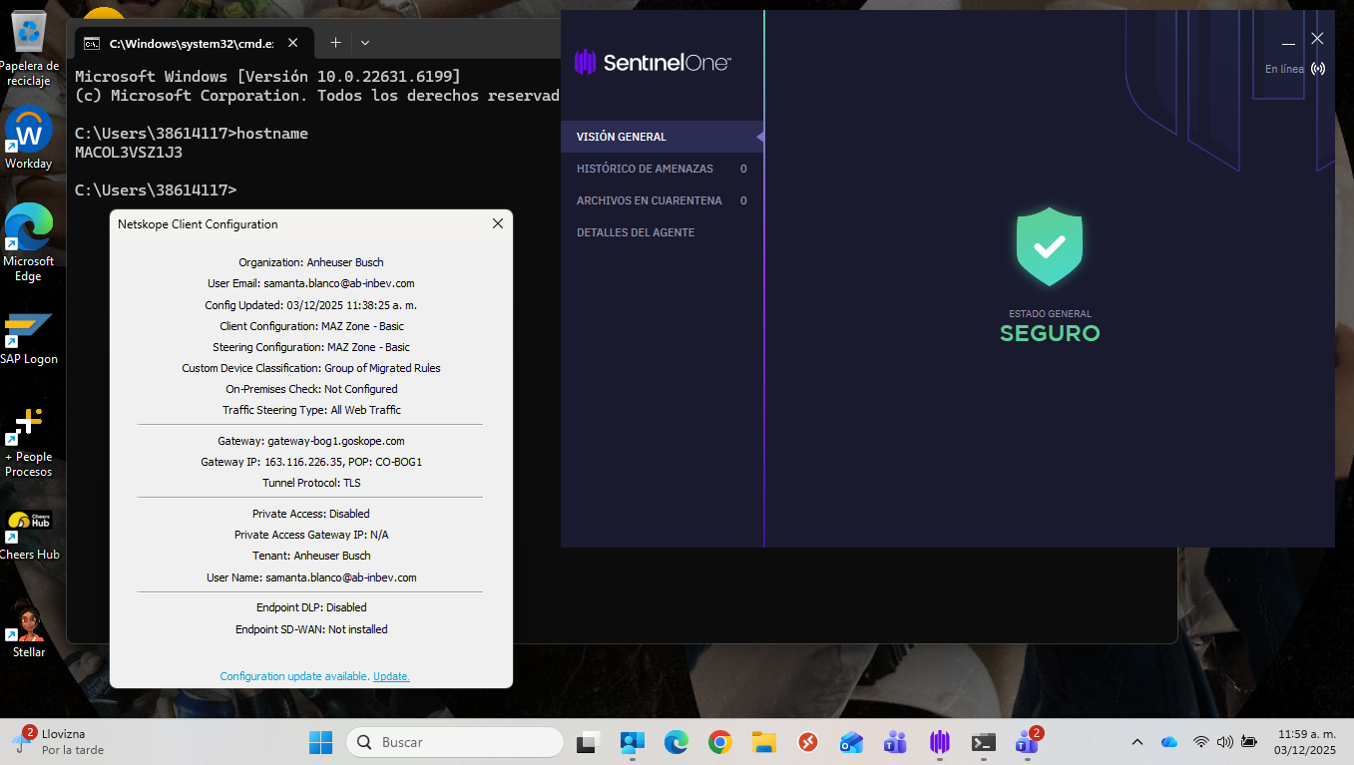Show hidden system tray icons
Screen dimensions: 1354x765
pyautogui.click(x=1136, y=742)
